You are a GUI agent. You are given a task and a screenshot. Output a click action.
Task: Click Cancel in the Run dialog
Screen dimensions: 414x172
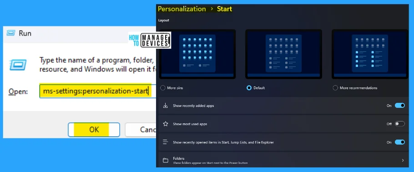pos(141,130)
